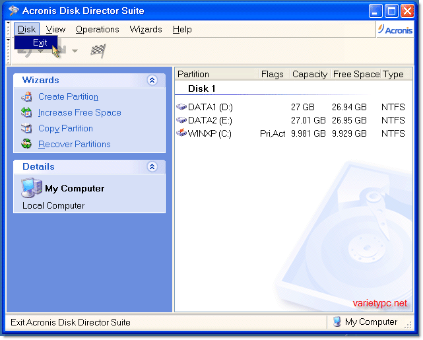Open the menu bar options grip arrow
Screen dimensions: 423x340
pyautogui.click(x=9, y=23)
